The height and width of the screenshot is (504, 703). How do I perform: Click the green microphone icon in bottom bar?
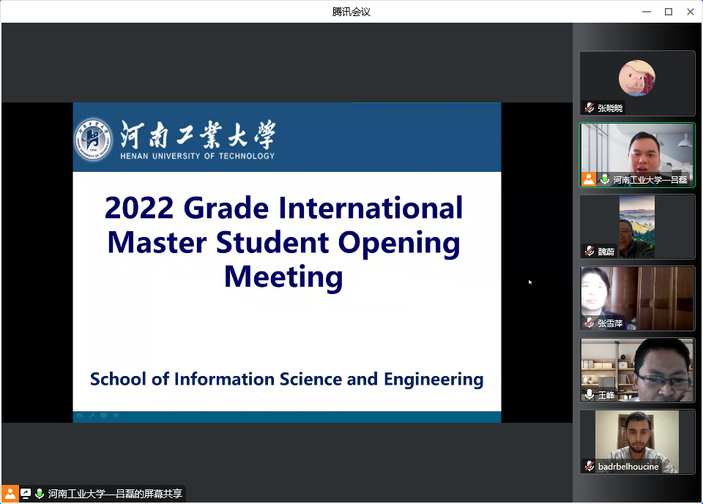tap(40, 494)
